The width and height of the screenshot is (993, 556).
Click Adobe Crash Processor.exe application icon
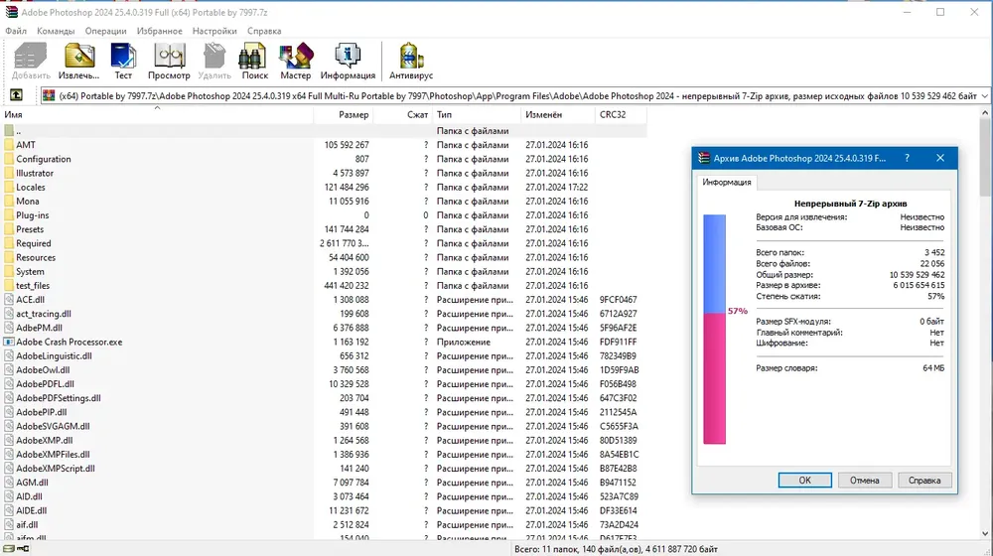pos(9,342)
